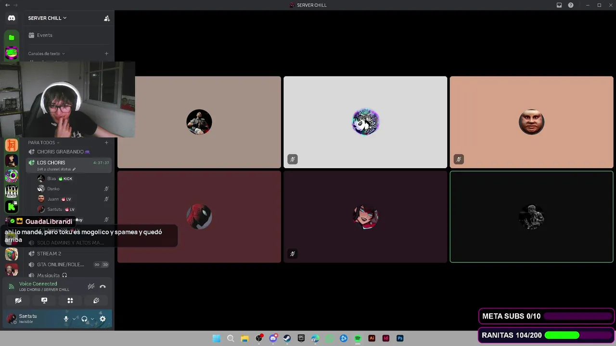Open the Events calendar entry

[x=67, y=35]
